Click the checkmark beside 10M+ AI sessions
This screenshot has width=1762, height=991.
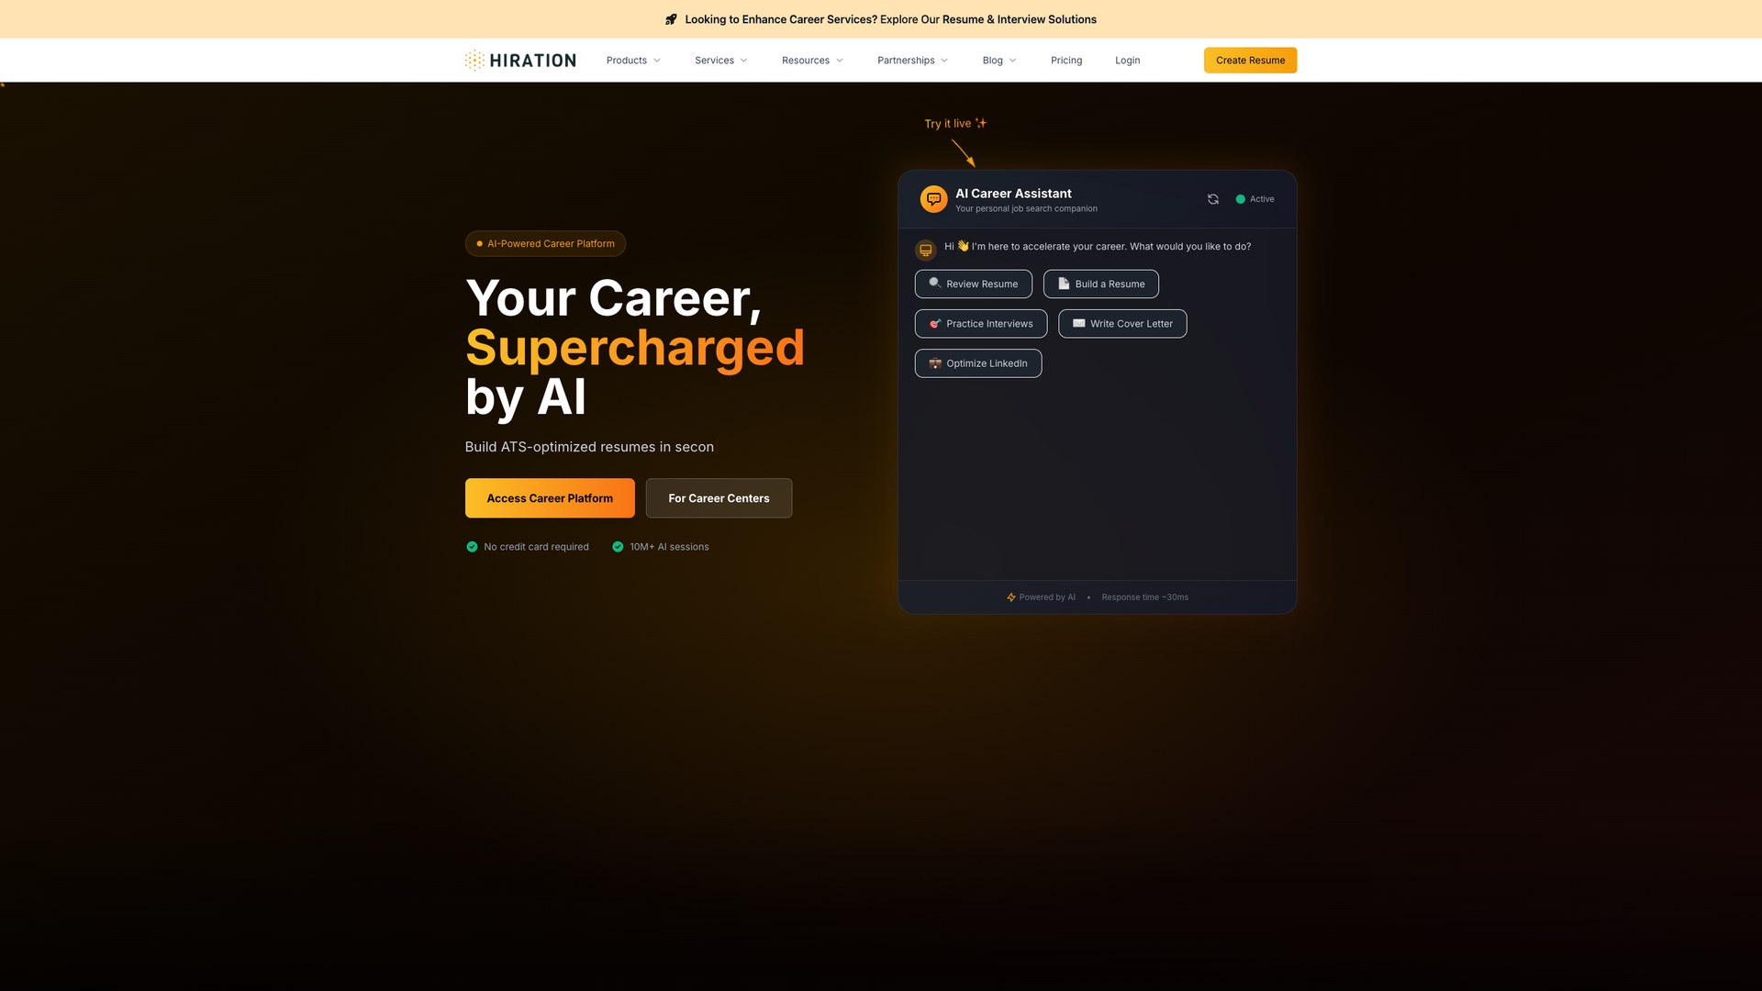tap(618, 546)
